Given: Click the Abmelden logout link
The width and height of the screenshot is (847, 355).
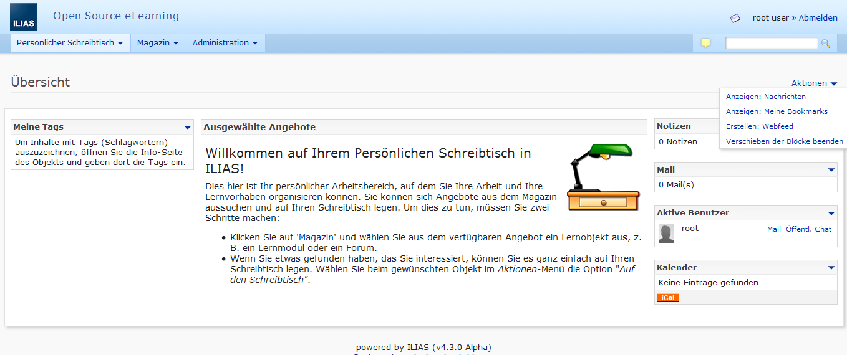Looking at the screenshot, I should point(818,18).
